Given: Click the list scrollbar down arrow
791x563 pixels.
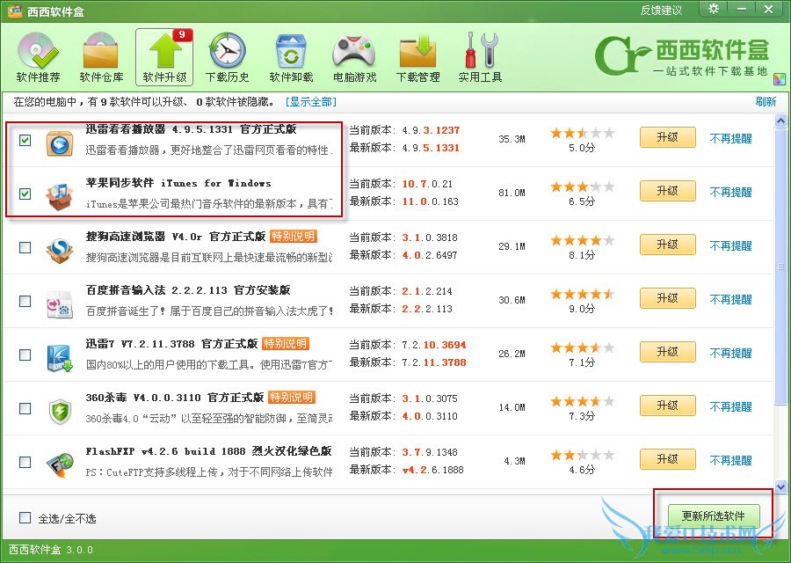Looking at the screenshot, I should coord(780,487).
